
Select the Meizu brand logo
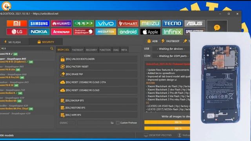click(x=150, y=23)
